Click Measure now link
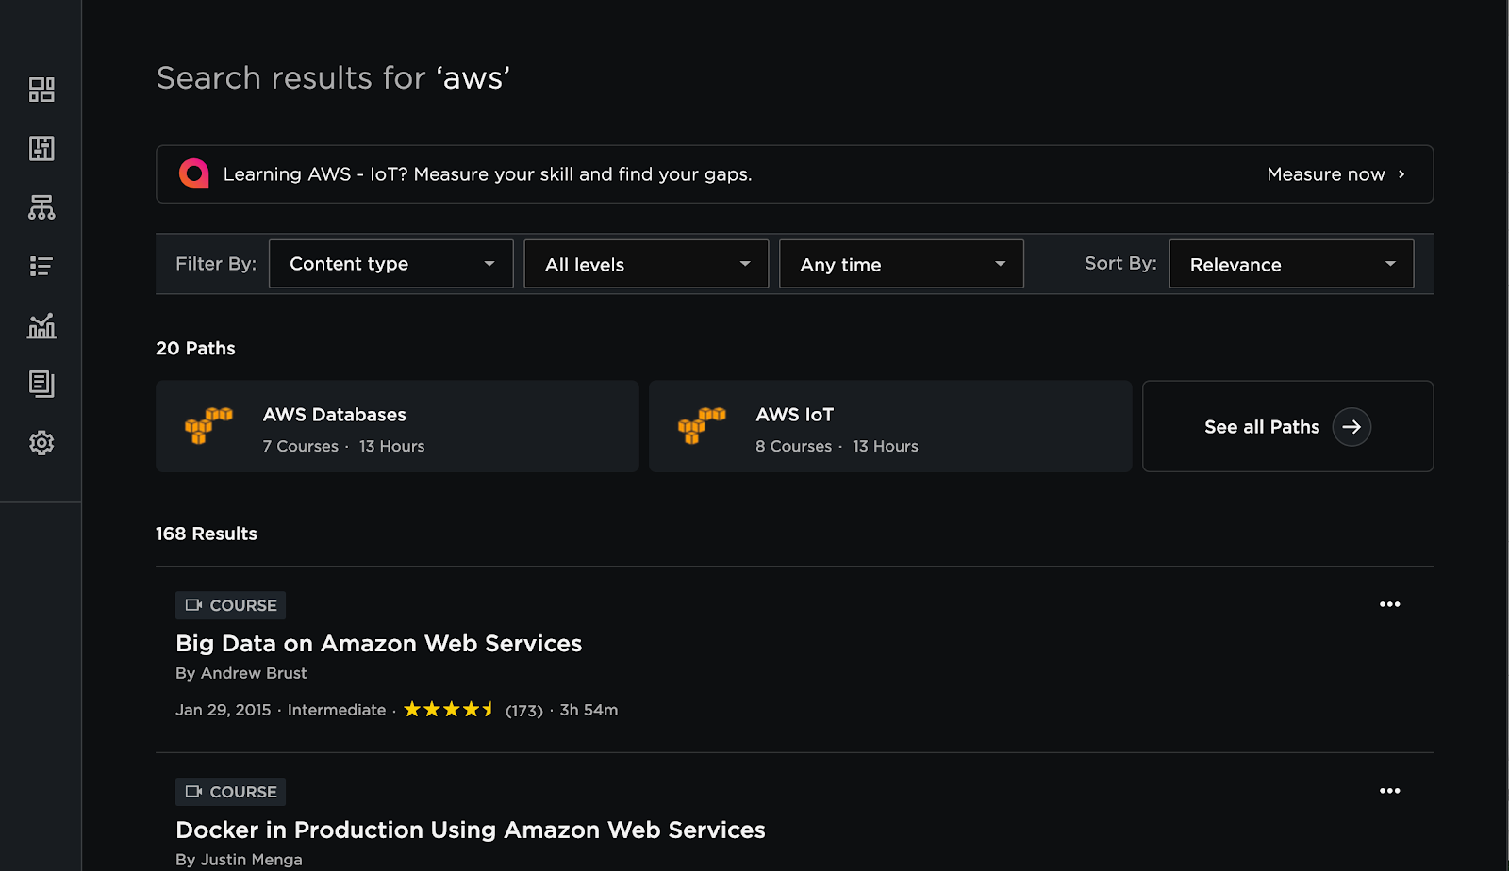The width and height of the screenshot is (1509, 871). click(1326, 174)
